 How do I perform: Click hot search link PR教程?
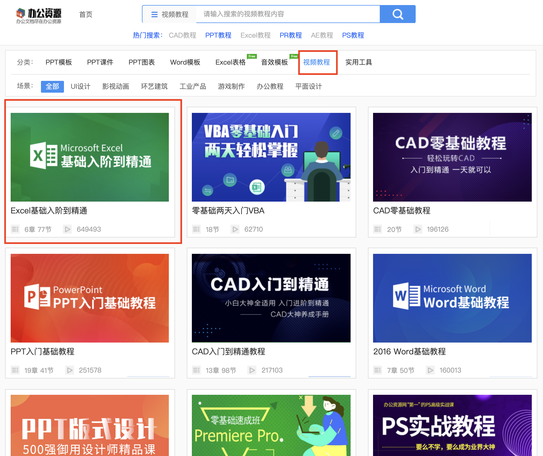point(291,35)
